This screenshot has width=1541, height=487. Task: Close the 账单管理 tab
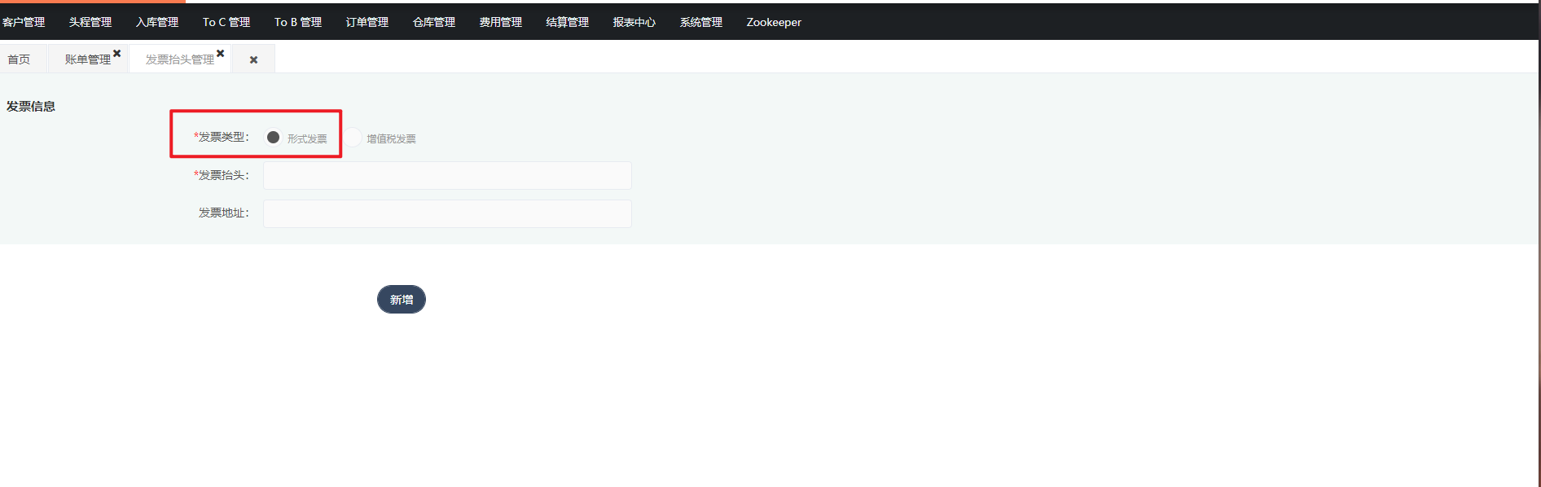[x=117, y=54]
